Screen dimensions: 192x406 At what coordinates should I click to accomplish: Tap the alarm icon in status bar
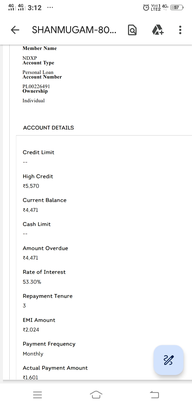tap(146, 7)
